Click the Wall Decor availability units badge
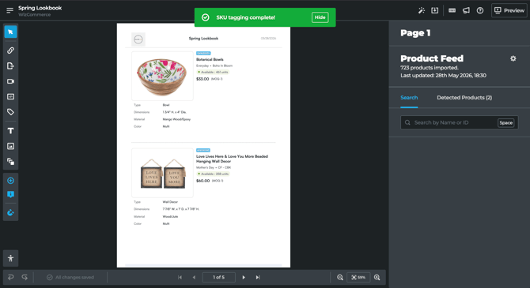530x288 pixels. point(213,174)
